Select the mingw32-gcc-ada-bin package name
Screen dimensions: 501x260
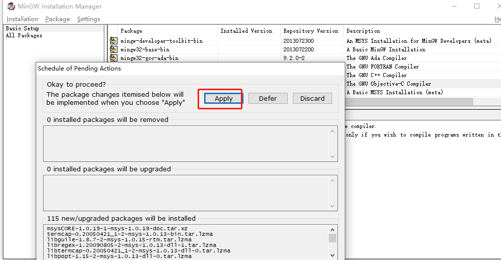pos(149,58)
